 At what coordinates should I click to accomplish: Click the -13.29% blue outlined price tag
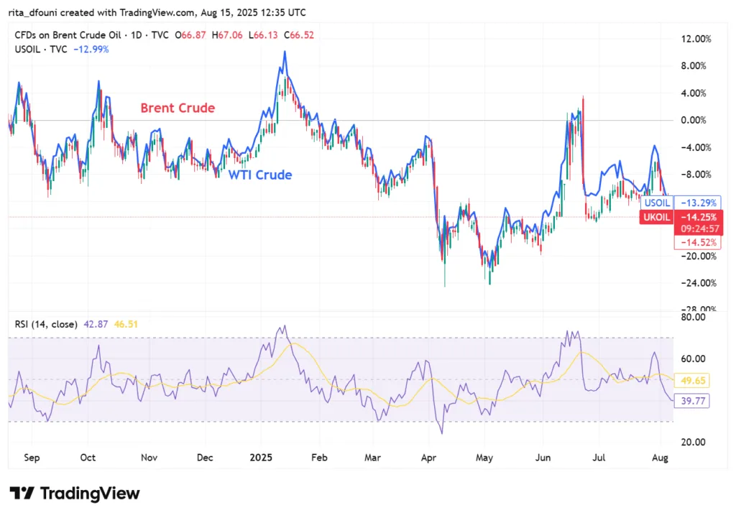(x=696, y=203)
